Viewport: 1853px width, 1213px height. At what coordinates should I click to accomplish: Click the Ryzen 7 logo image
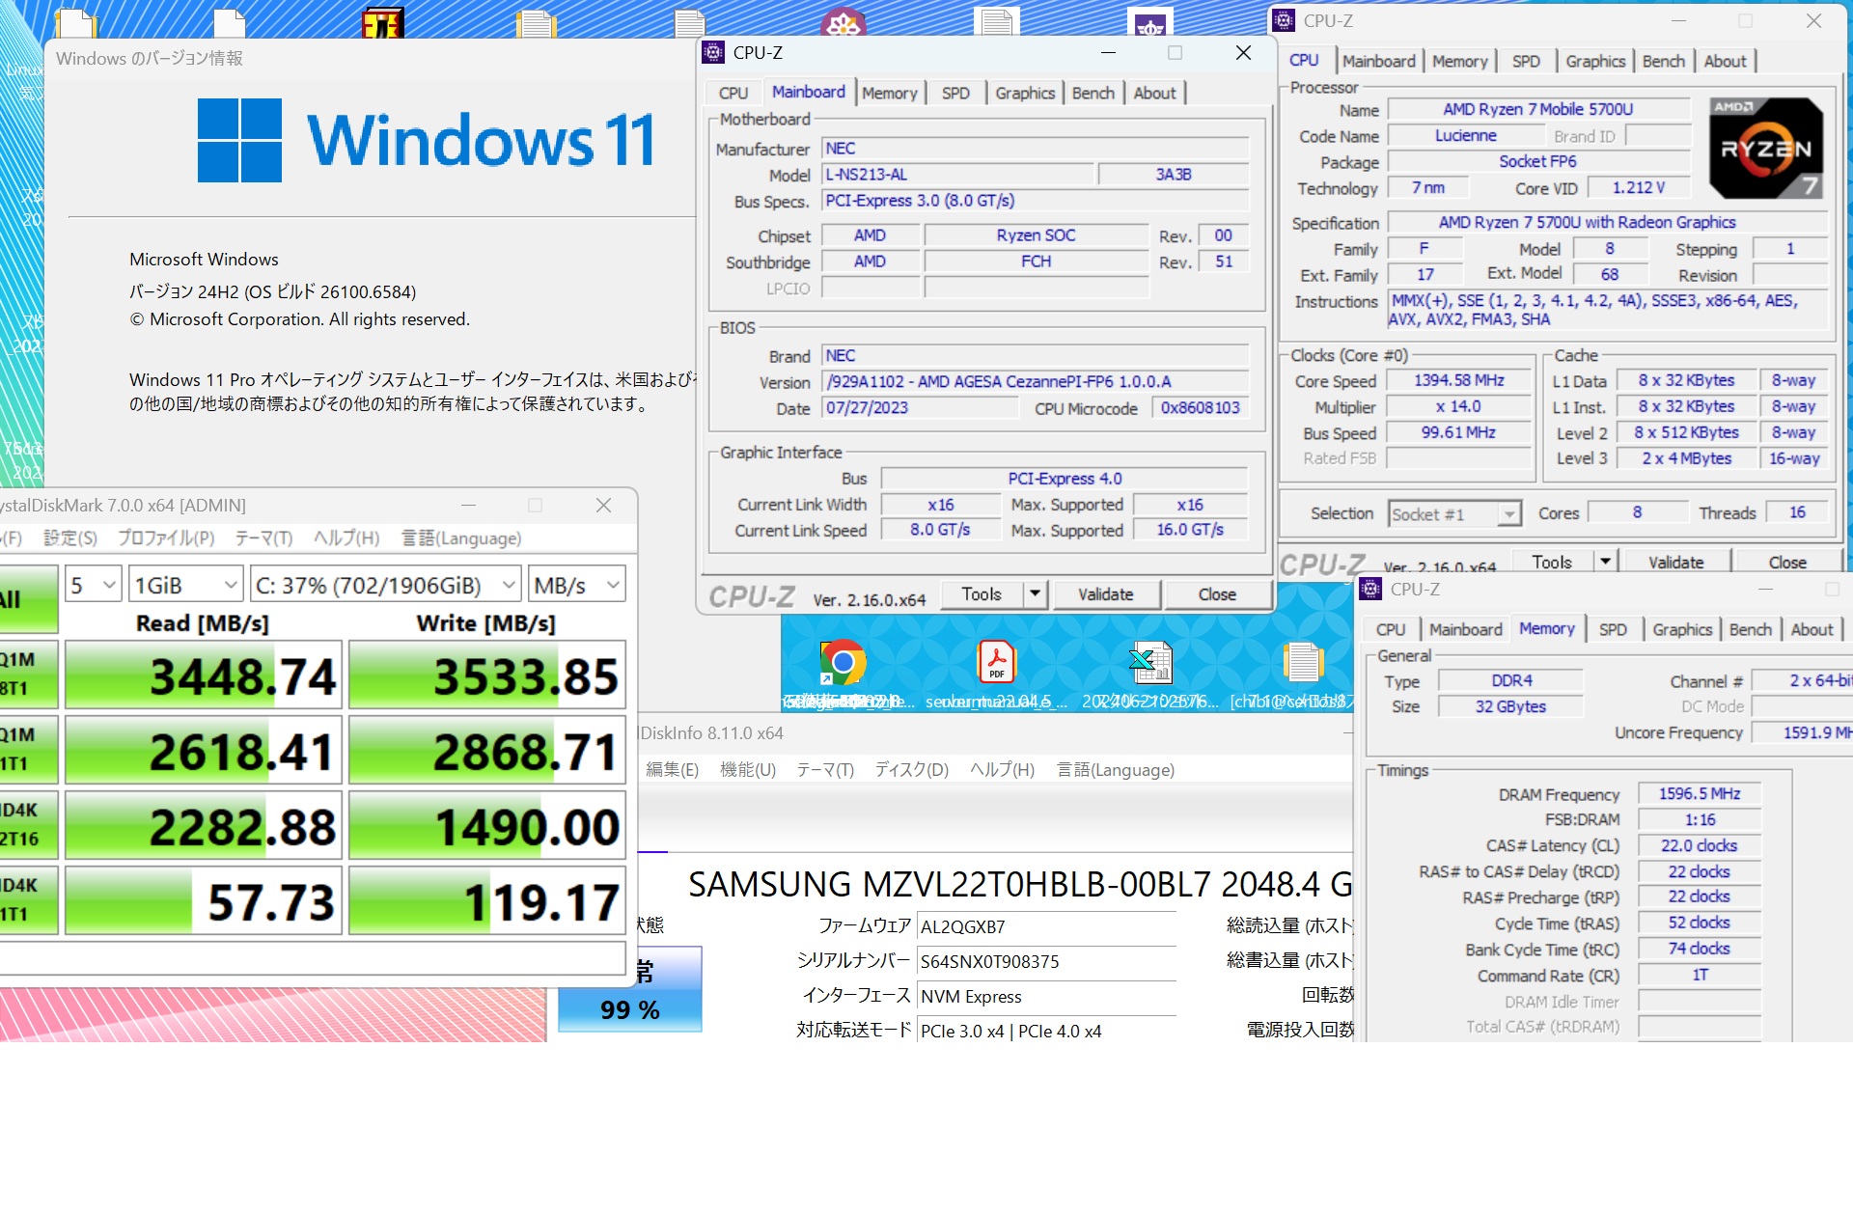click(1766, 149)
